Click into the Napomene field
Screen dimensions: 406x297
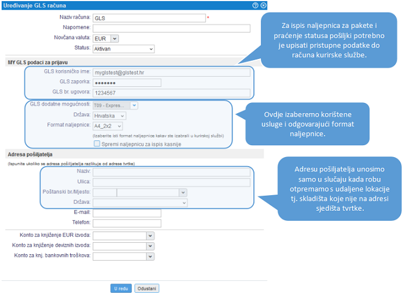[172, 29]
